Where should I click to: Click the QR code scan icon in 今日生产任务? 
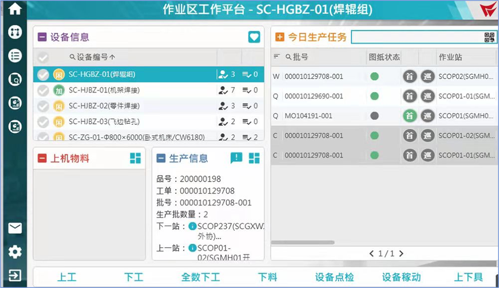click(491, 36)
